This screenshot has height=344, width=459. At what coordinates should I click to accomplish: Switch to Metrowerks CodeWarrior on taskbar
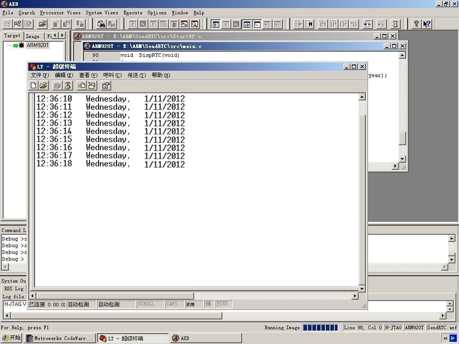tap(60, 338)
